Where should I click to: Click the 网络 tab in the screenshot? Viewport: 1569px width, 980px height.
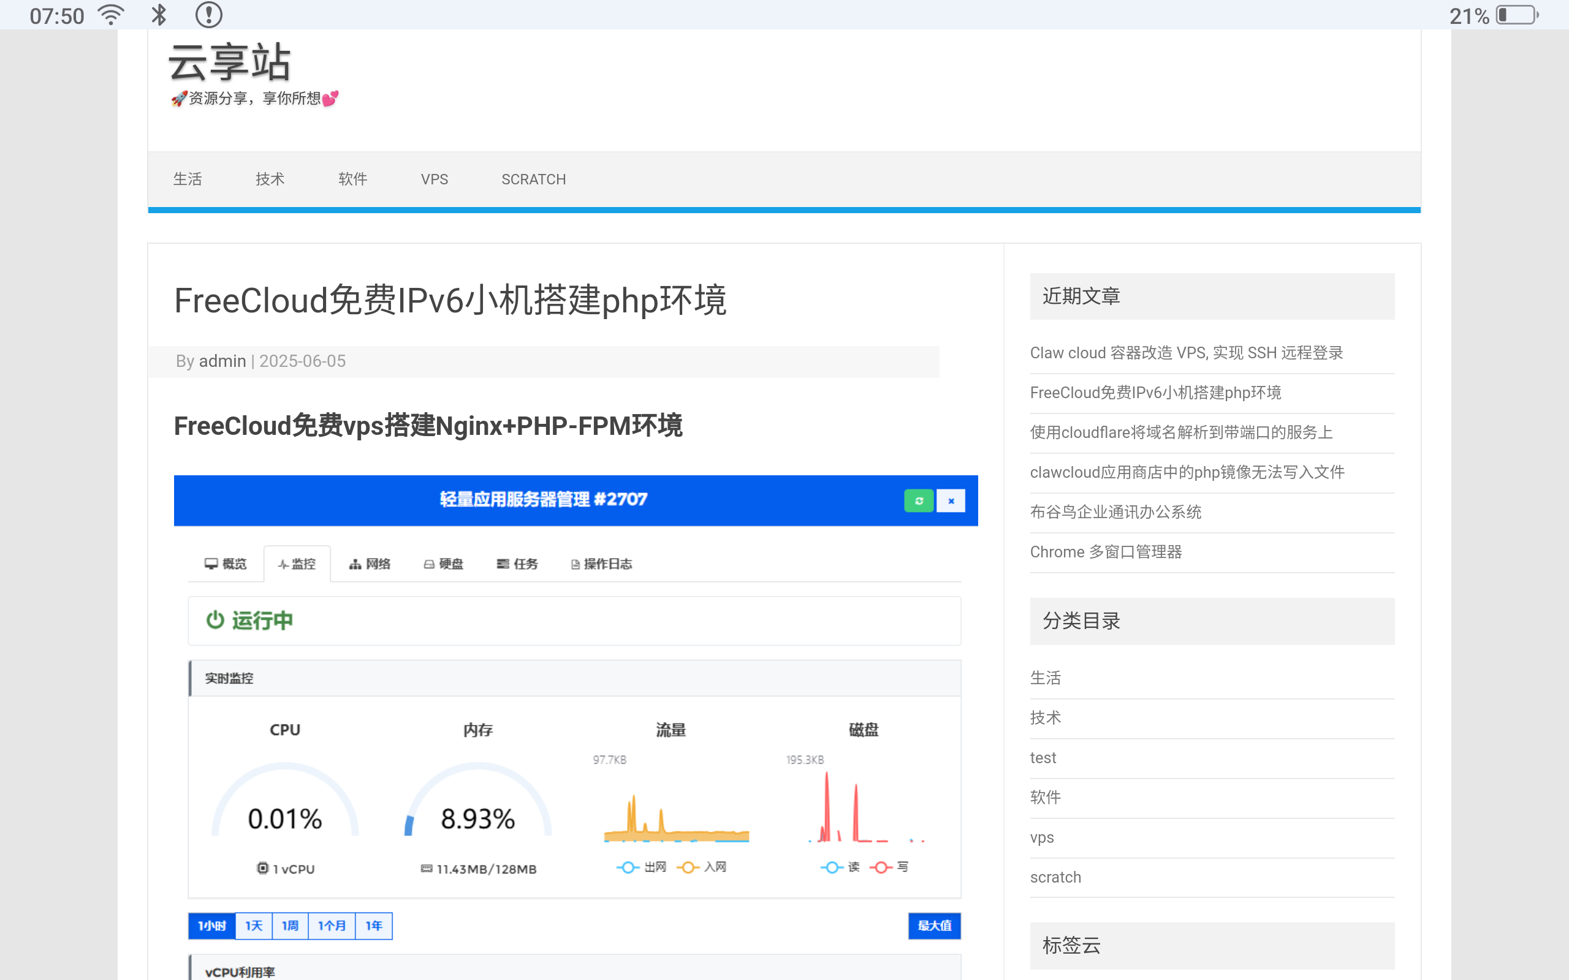(x=370, y=564)
